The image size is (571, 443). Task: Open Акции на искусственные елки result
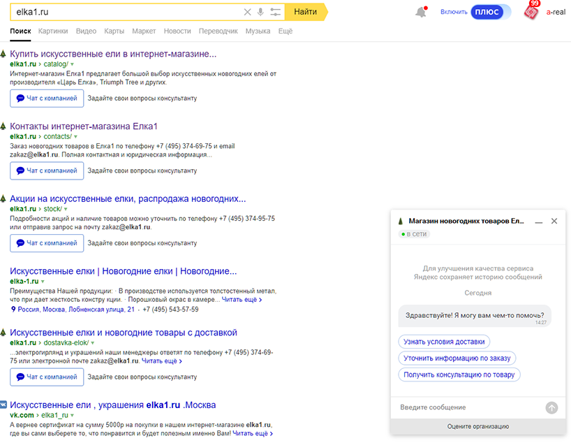(128, 198)
